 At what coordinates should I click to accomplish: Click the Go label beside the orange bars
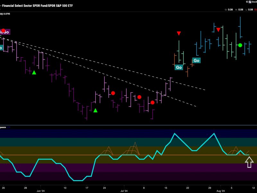(196, 60)
